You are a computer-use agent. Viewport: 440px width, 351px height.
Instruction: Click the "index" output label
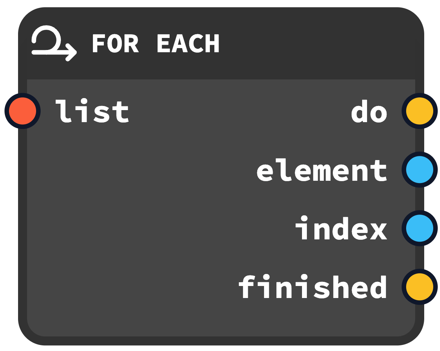341,228
